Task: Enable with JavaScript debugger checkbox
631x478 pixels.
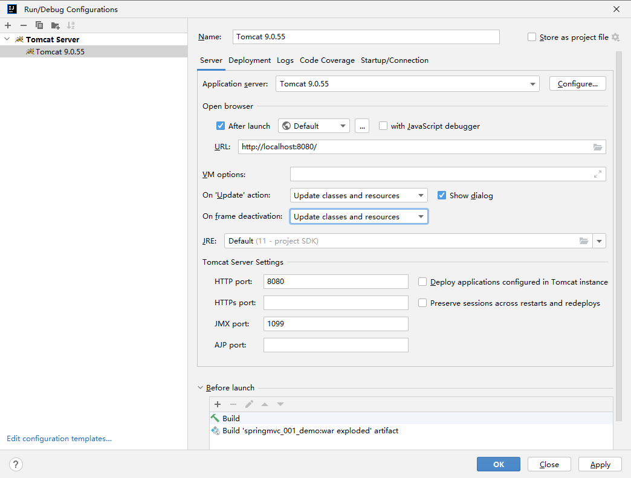Action: pos(383,126)
